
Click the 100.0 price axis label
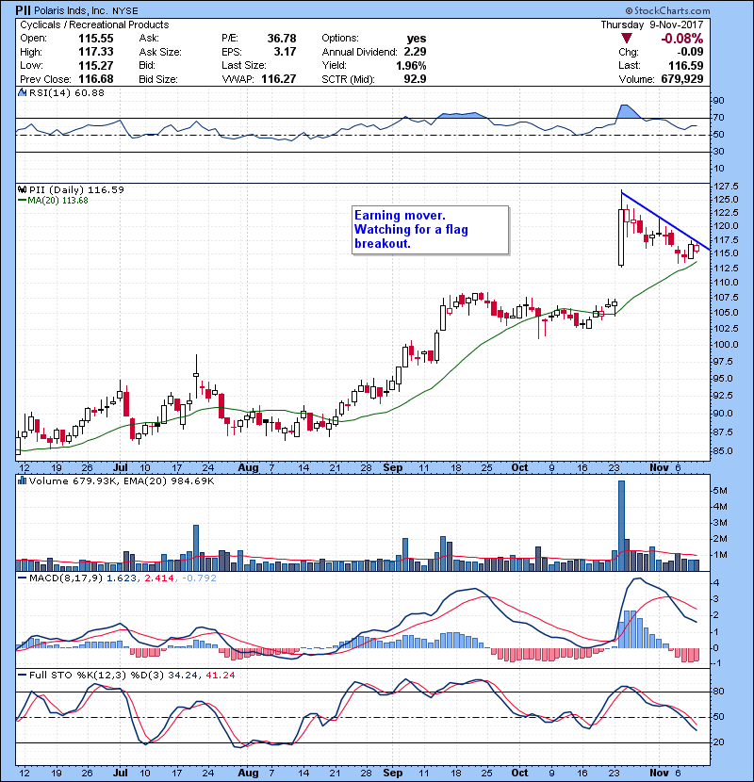[x=726, y=344]
